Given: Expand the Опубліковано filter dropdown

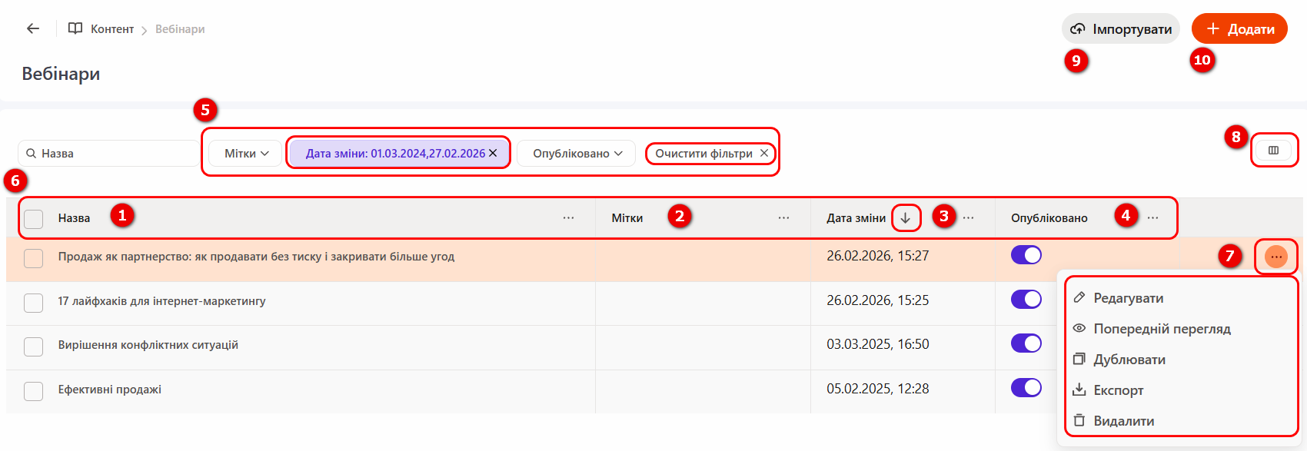Looking at the screenshot, I should coord(577,154).
